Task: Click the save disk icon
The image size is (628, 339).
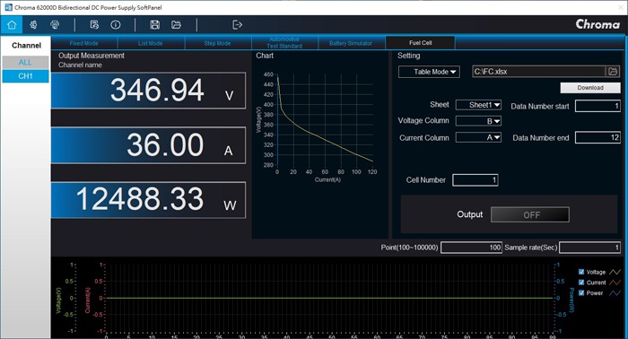Action: pyautogui.click(x=154, y=25)
